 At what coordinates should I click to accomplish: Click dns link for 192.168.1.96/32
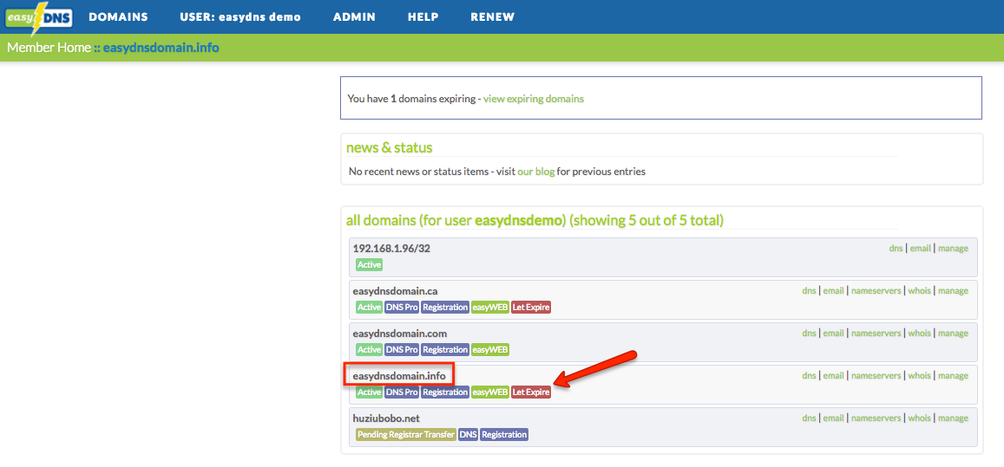tap(896, 248)
